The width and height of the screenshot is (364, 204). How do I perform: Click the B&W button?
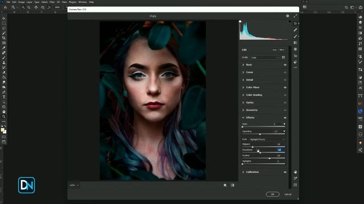pos(282,50)
